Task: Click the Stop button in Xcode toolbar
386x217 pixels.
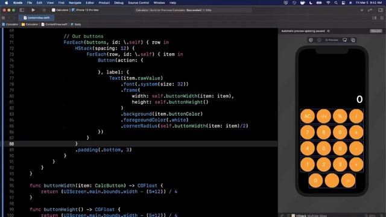Action: click(44, 10)
